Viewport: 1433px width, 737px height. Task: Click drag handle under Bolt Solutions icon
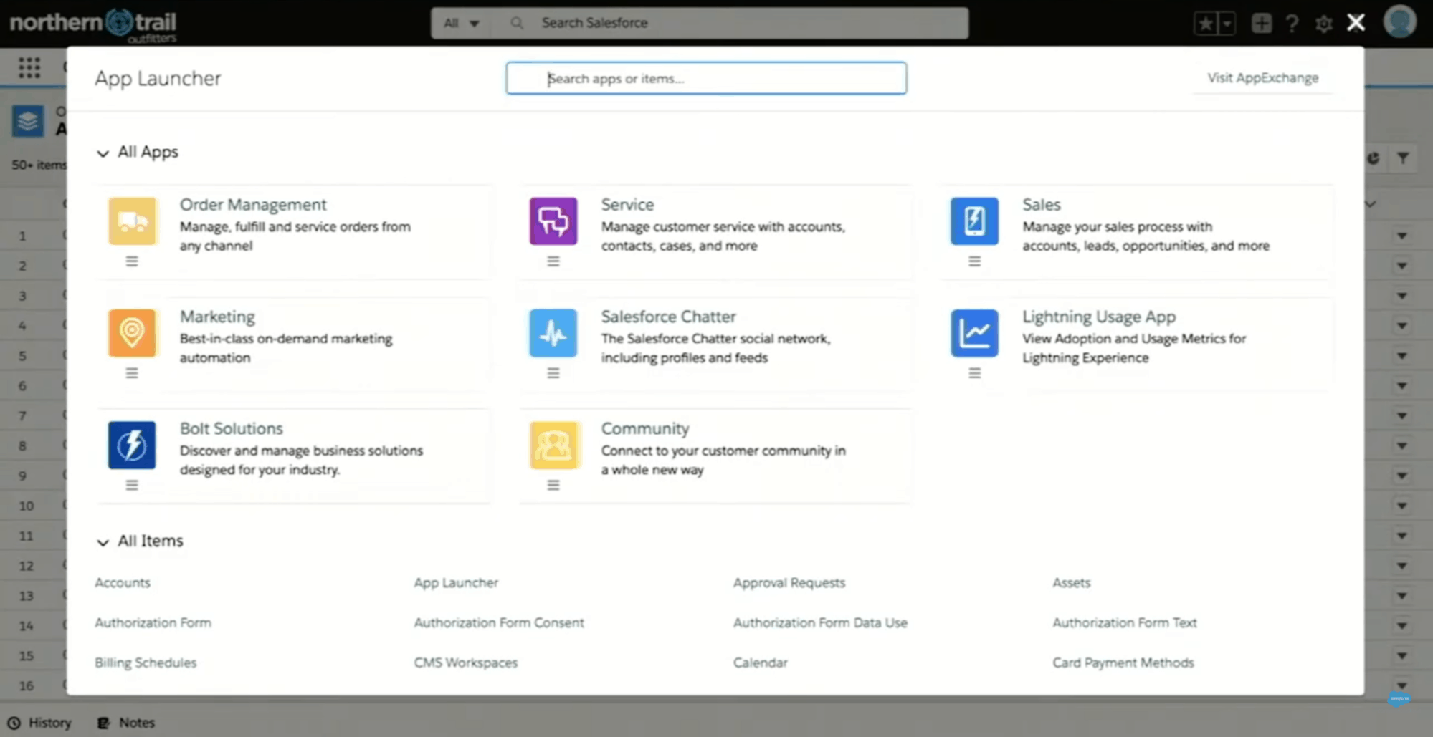[132, 485]
